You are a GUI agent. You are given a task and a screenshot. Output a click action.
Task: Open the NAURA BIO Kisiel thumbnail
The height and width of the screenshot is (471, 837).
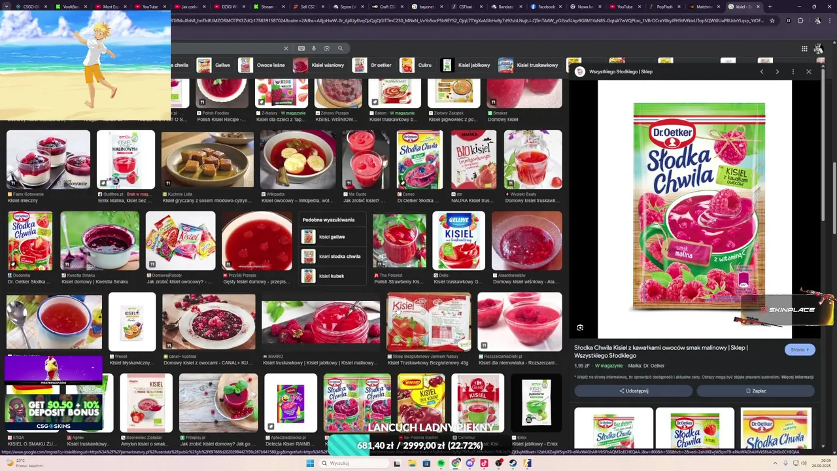pos(473,160)
